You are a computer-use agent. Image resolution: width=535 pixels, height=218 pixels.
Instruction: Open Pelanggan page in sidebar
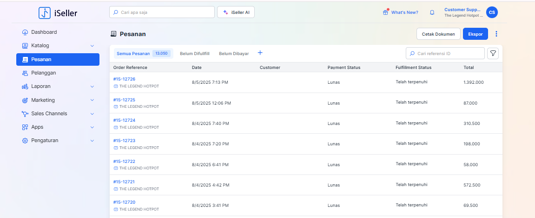click(x=43, y=73)
